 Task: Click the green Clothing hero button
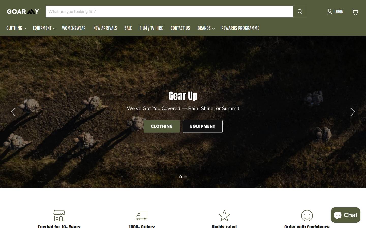pyautogui.click(x=162, y=126)
